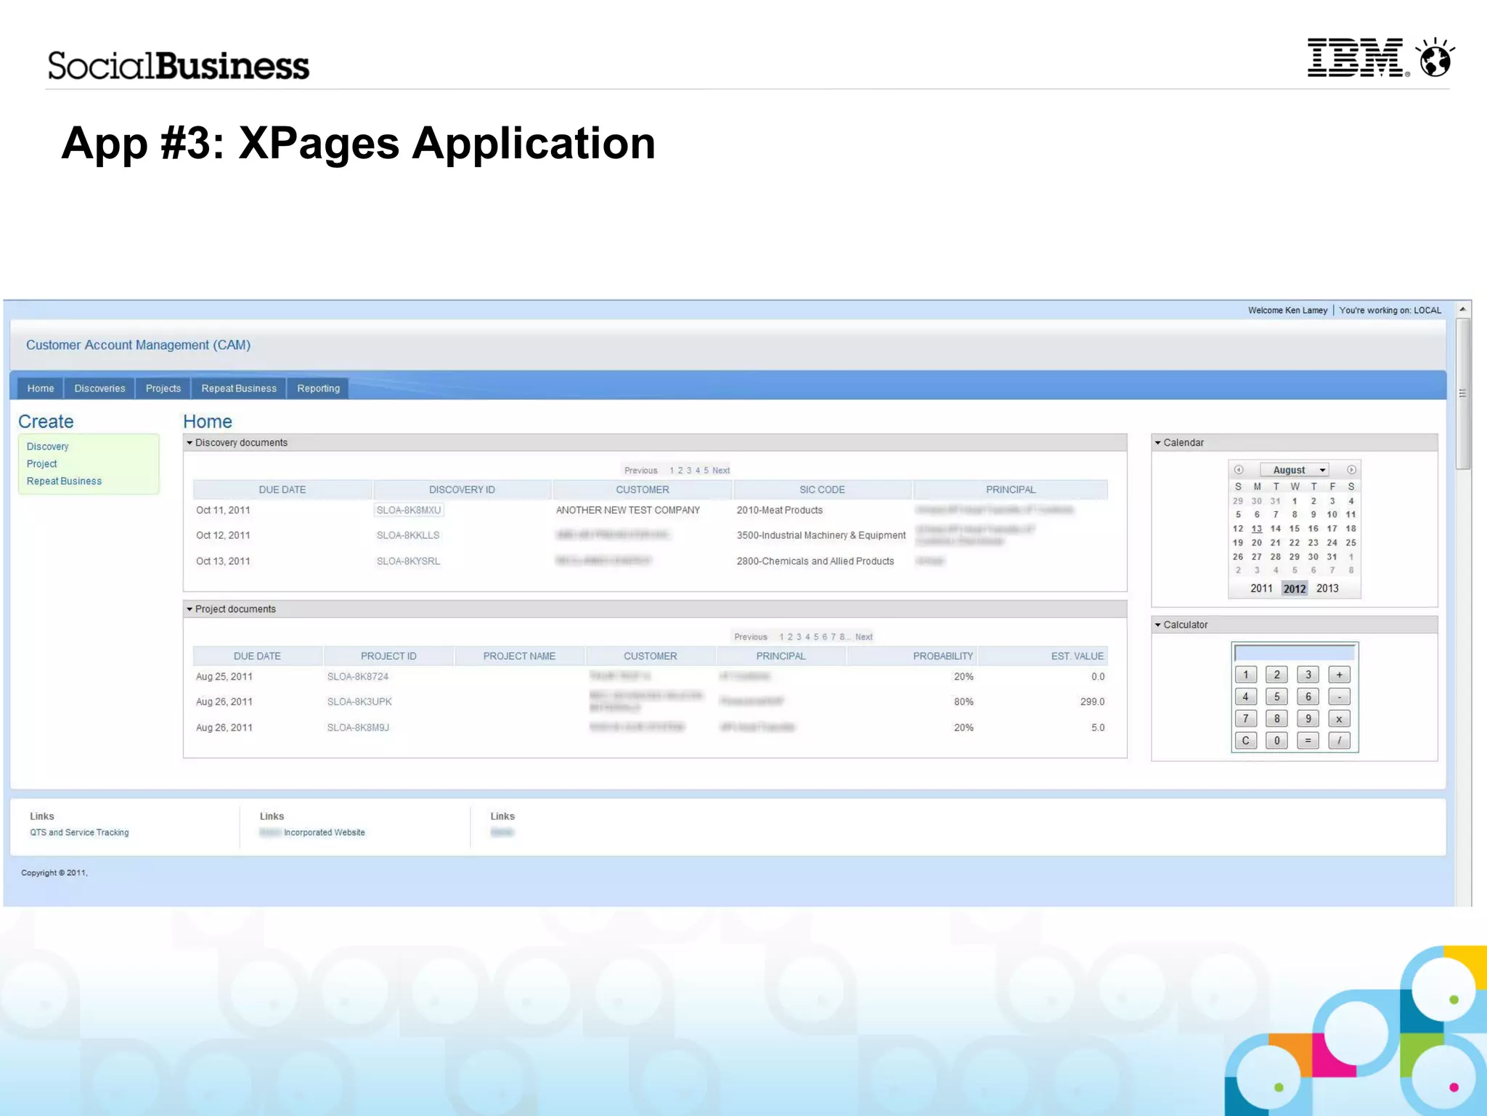This screenshot has height=1116, width=1487.
Task: Click the calculator display field
Action: coord(1295,653)
